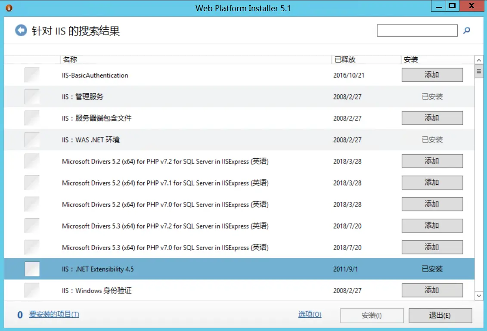Image resolution: width=487 pixels, height=331 pixels.
Task: Add Drivers 5.2 for PHP v7.1
Action: (x=432, y=183)
